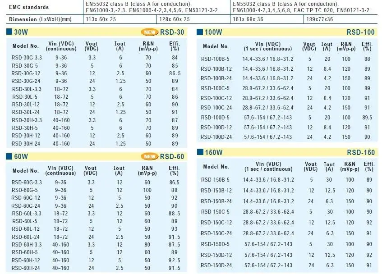This screenshot has height=274, width=382.
Task: Click the EMC standards row label
Action: tap(29, 7)
